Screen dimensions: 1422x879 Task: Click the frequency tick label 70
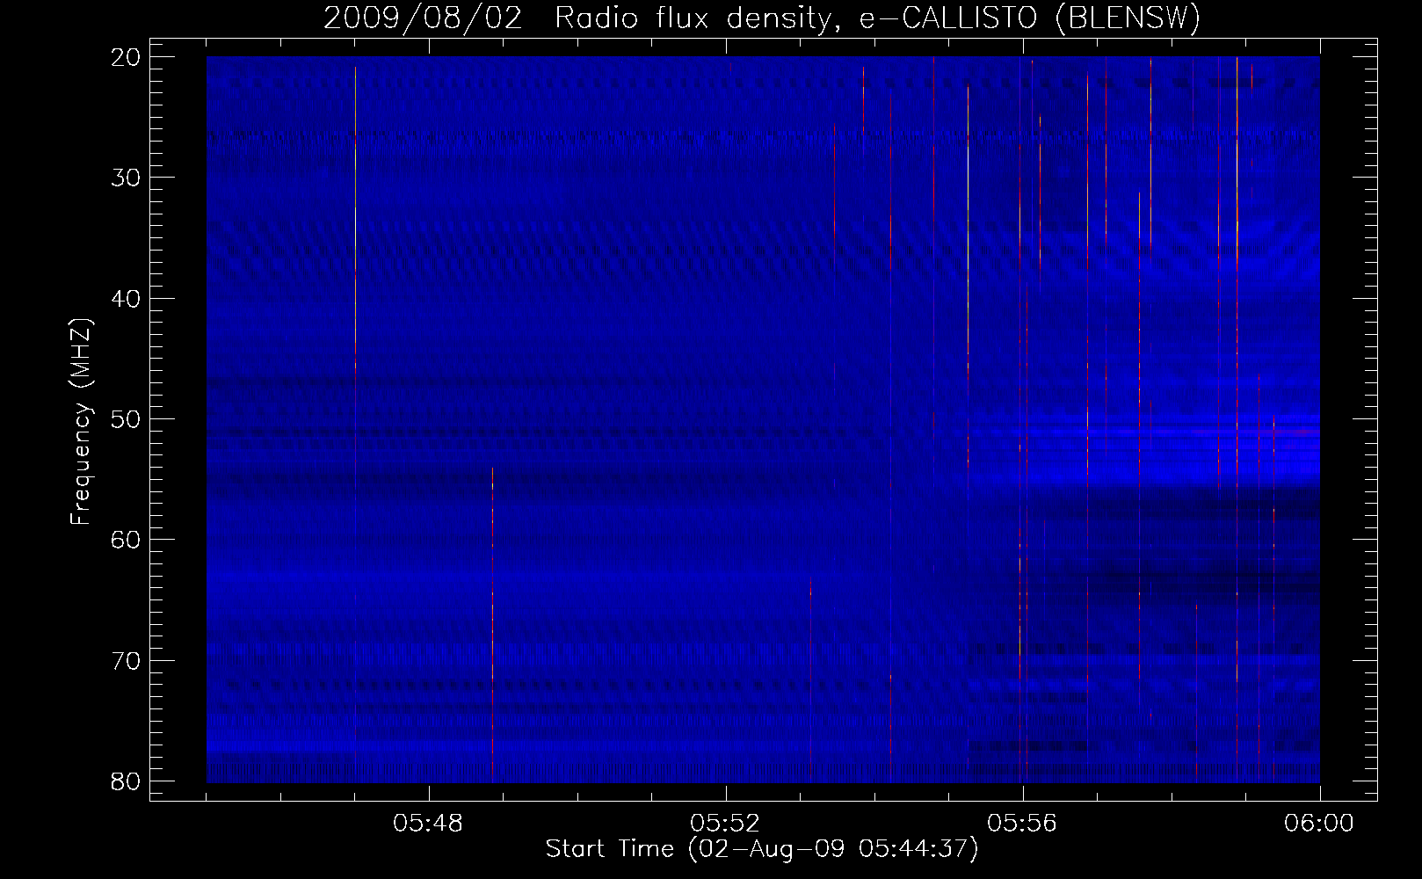[127, 661]
